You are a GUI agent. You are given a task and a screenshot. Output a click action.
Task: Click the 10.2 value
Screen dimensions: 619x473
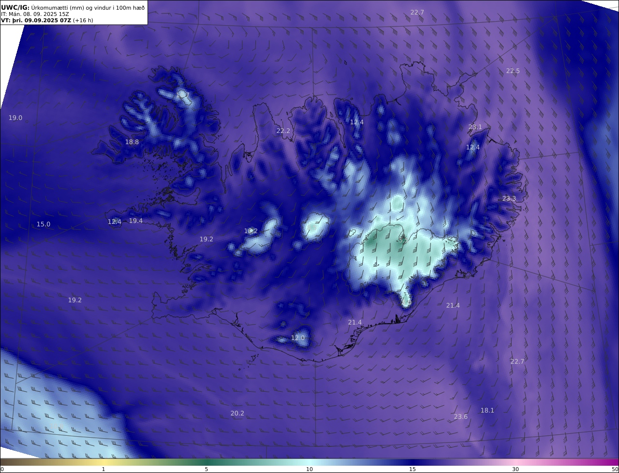251,231
